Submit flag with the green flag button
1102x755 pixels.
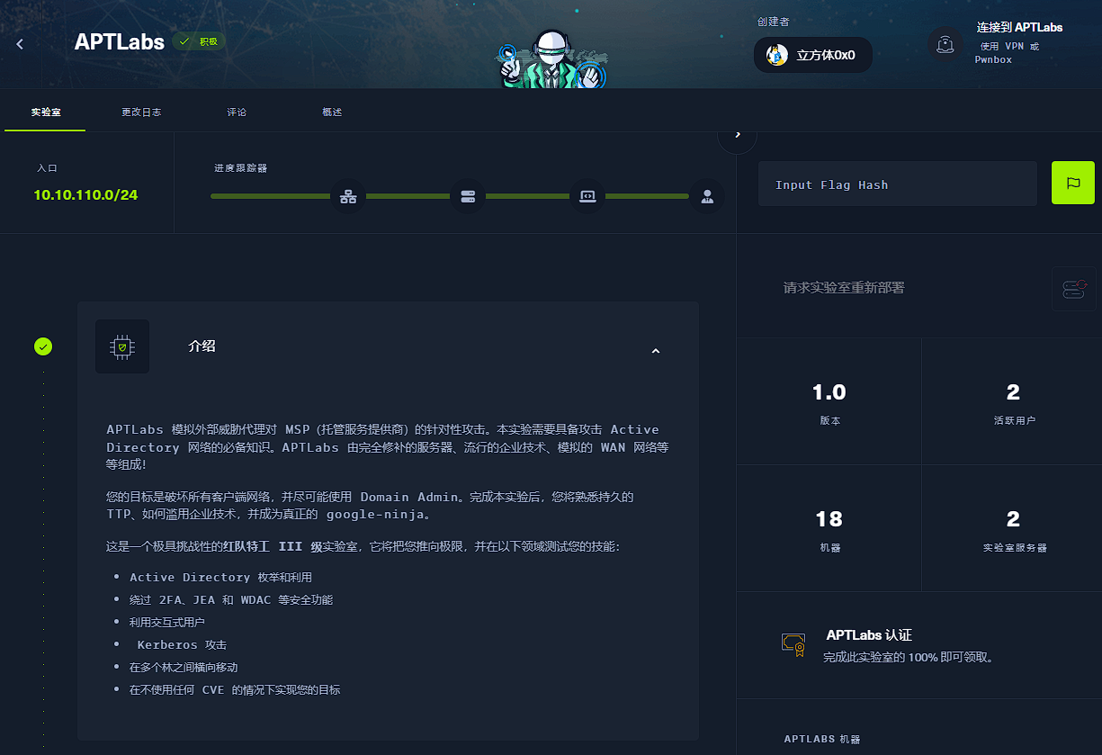[1072, 184]
